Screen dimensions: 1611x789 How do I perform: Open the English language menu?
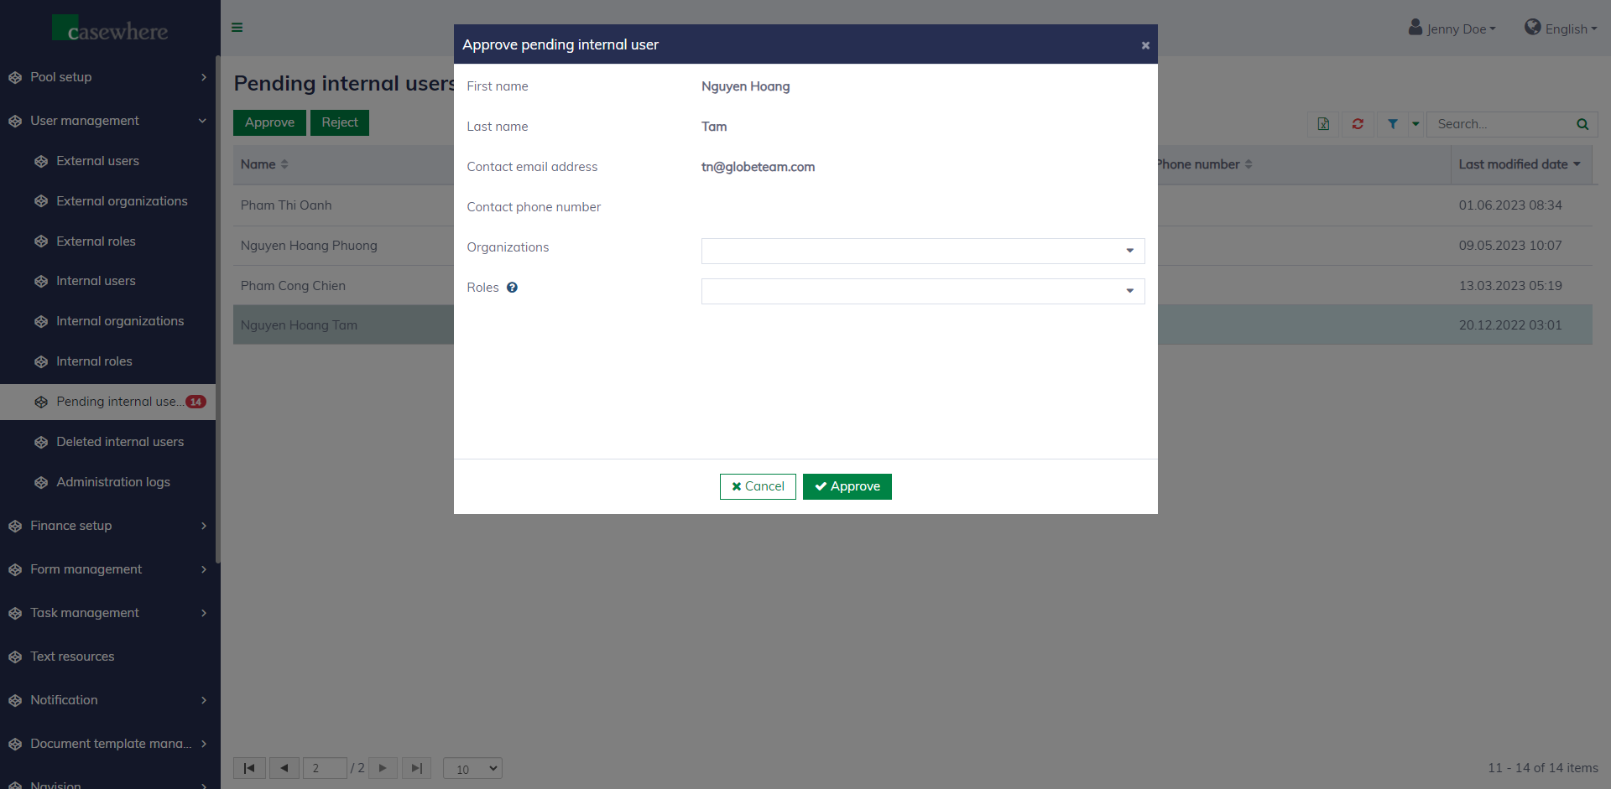pos(1561,29)
